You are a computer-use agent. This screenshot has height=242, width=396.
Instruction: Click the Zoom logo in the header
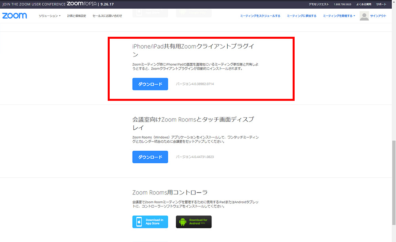point(15,16)
